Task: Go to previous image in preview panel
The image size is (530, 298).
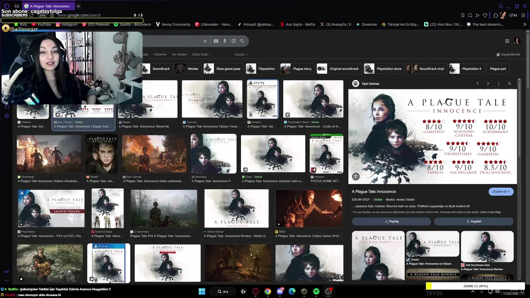Action: 477,84
